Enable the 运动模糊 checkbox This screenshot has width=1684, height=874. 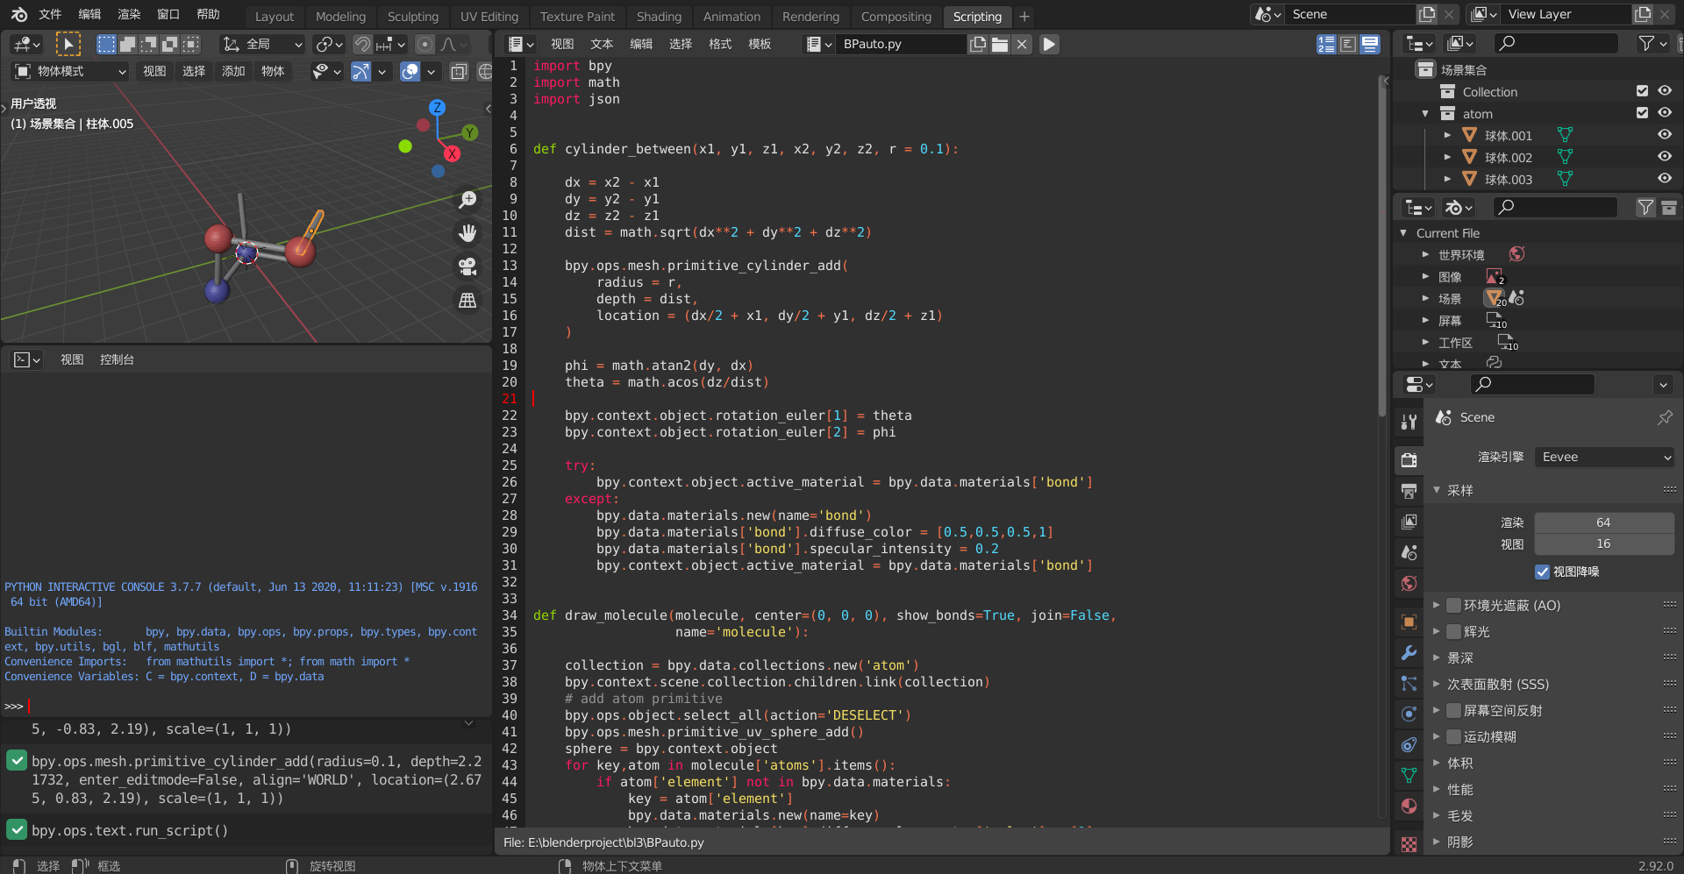click(1453, 736)
